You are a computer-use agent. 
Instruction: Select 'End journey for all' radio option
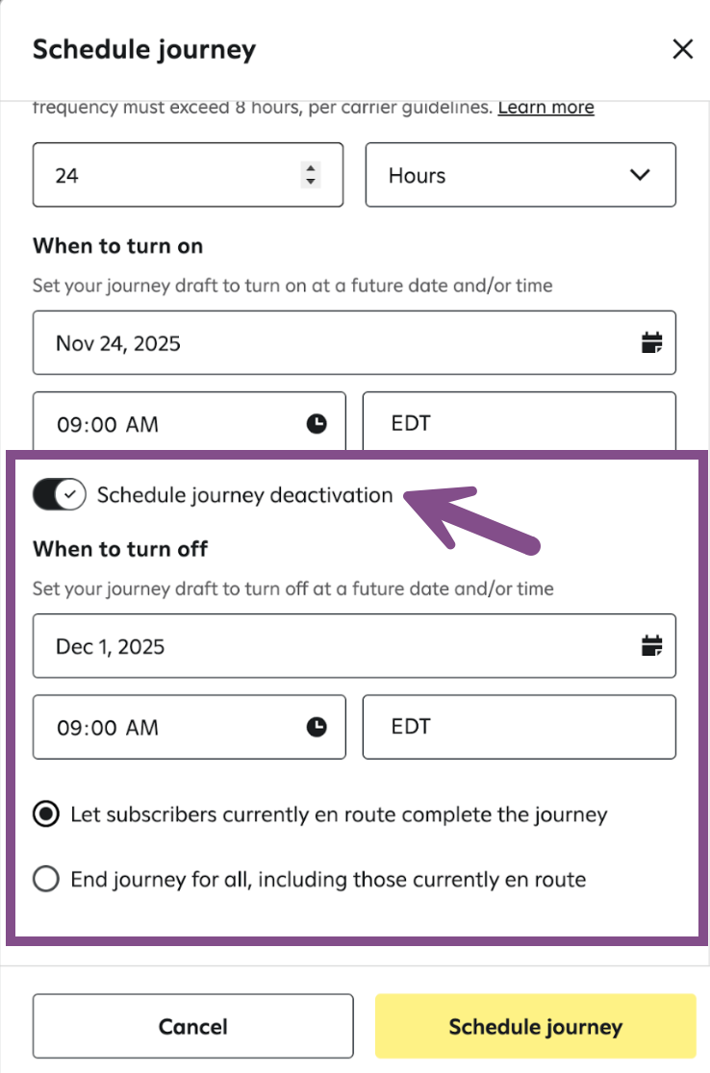pos(45,879)
